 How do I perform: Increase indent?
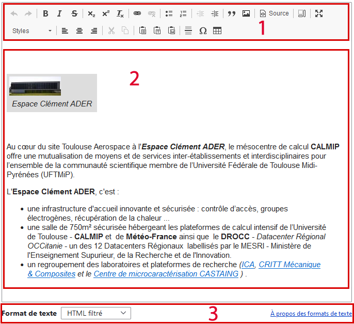pyautogui.click(x=215, y=13)
